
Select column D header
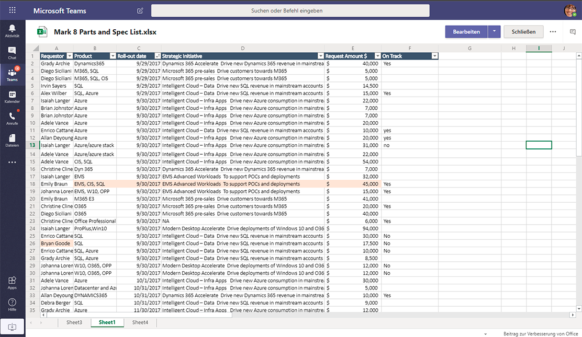[243, 48]
